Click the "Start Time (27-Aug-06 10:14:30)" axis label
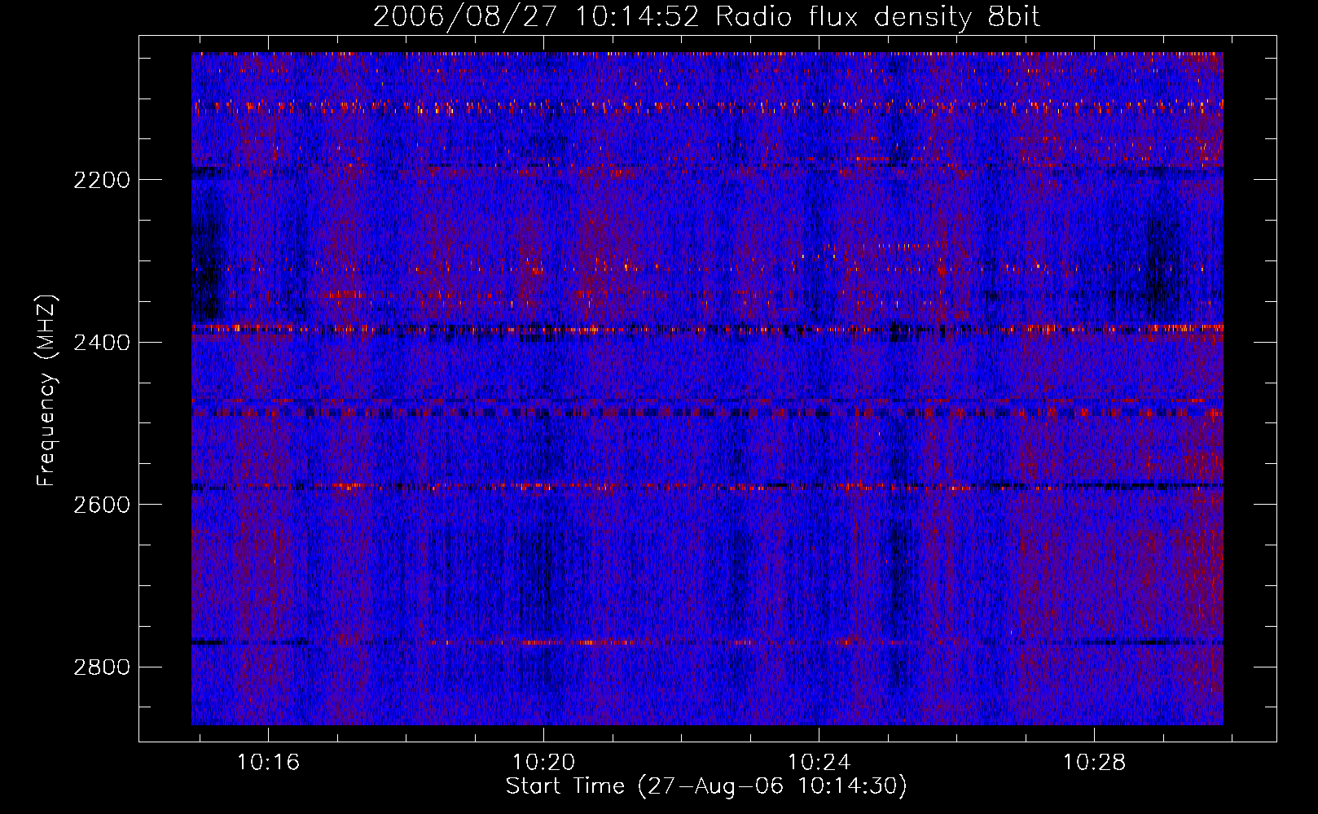The image size is (1318, 814). click(x=706, y=786)
